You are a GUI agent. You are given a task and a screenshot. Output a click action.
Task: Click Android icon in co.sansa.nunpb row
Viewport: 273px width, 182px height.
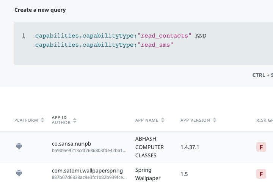click(19, 146)
